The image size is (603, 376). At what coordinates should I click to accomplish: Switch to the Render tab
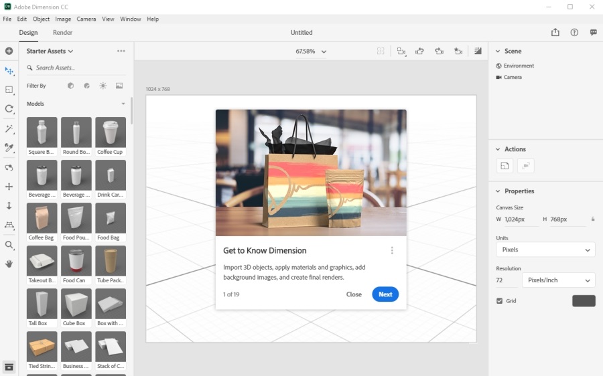coord(62,32)
